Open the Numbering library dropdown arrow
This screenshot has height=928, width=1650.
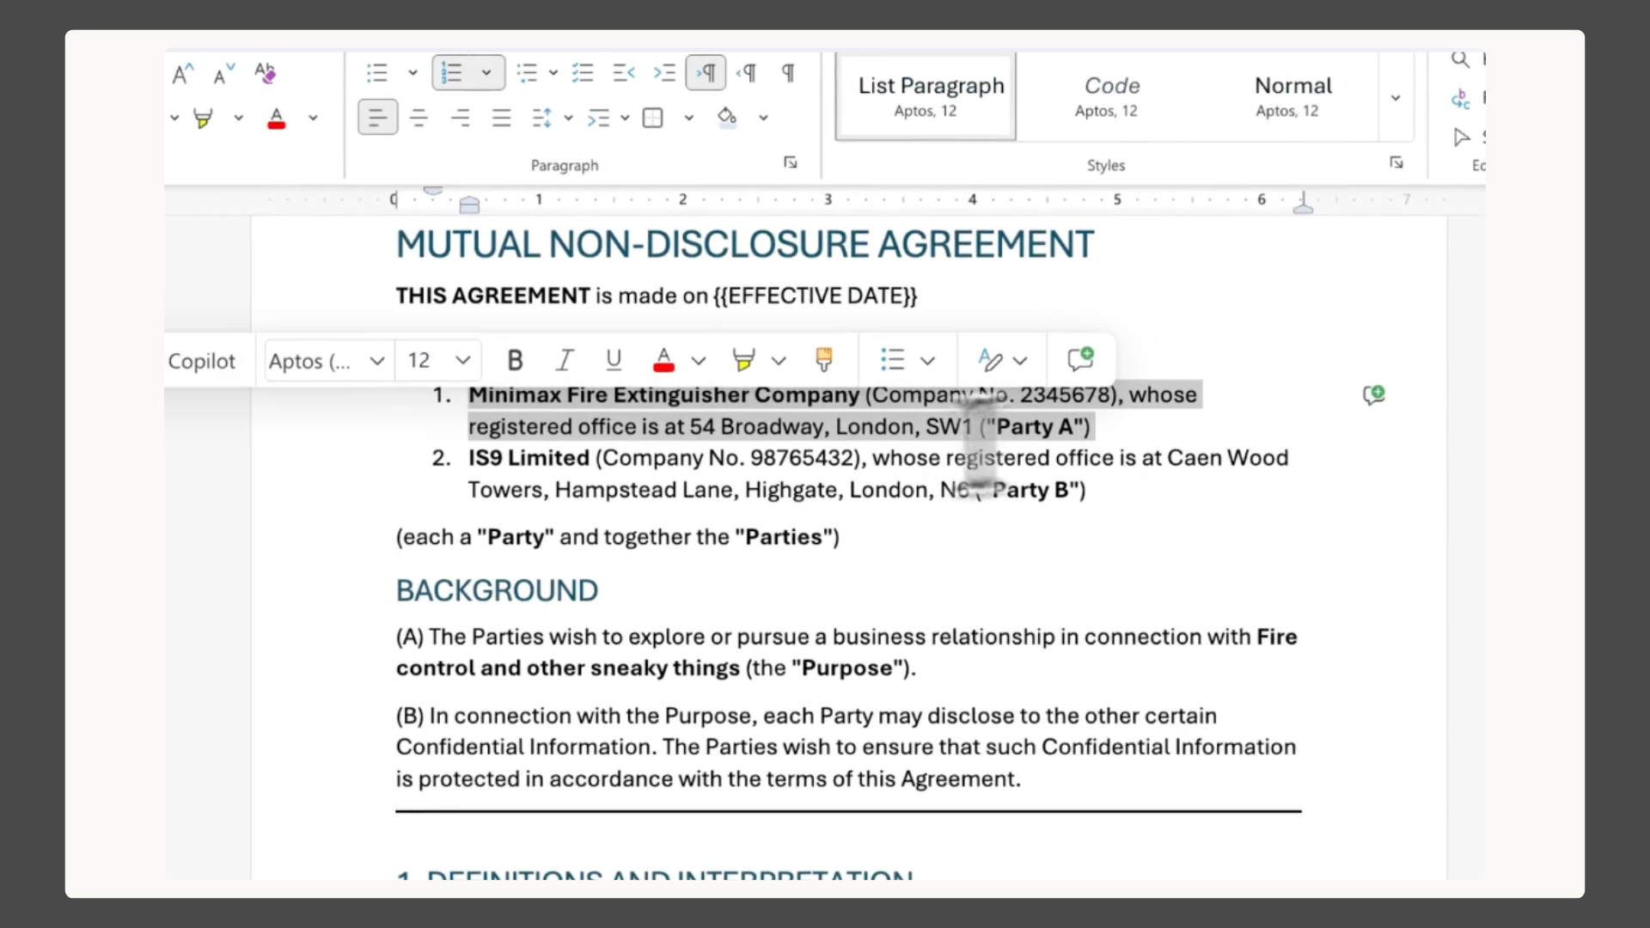click(486, 73)
